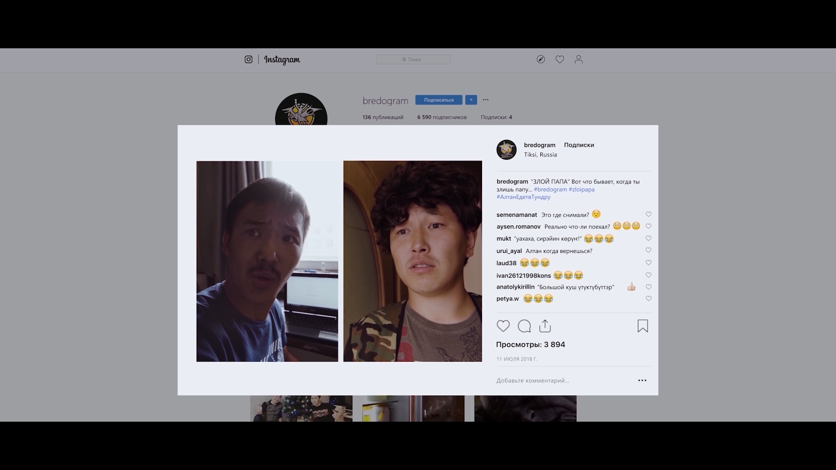Click the bredogram profile avatar behind the post

pos(301,109)
